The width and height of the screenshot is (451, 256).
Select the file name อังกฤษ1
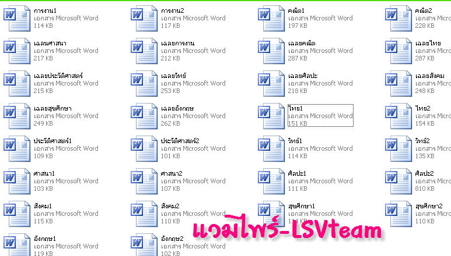[44, 238]
